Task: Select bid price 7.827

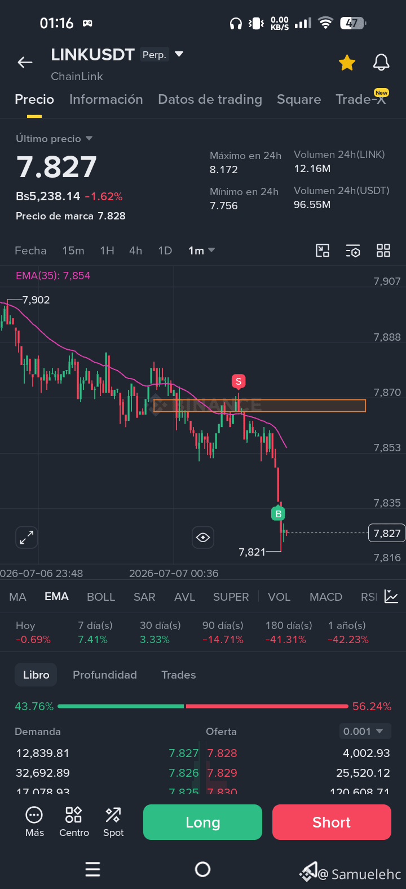Action: pos(184,753)
